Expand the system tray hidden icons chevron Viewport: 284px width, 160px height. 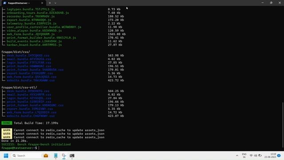point(237,156)
